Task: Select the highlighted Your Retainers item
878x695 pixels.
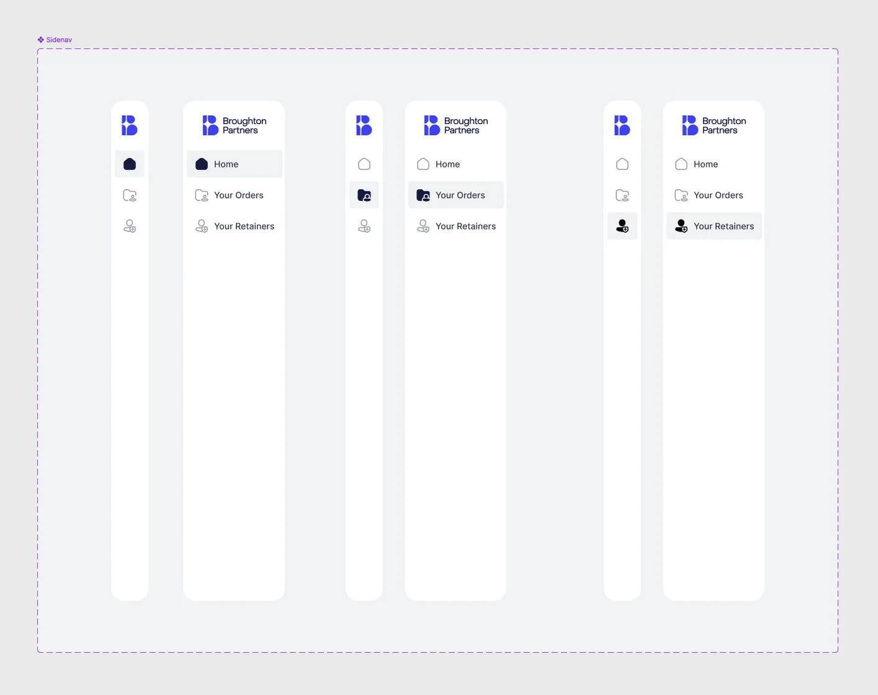Action: [714, 226]
